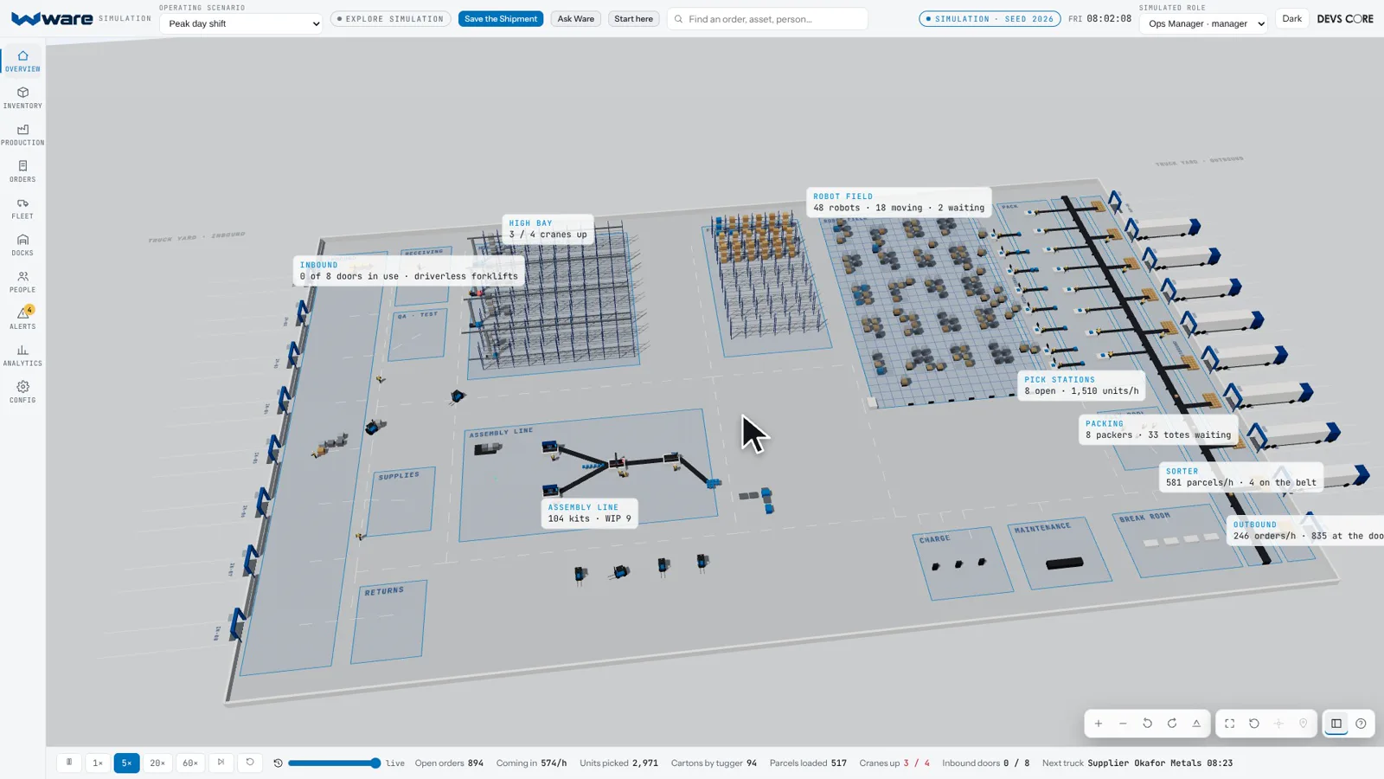
Task: Click the Robot Field label in the scene
Action: 899,203
